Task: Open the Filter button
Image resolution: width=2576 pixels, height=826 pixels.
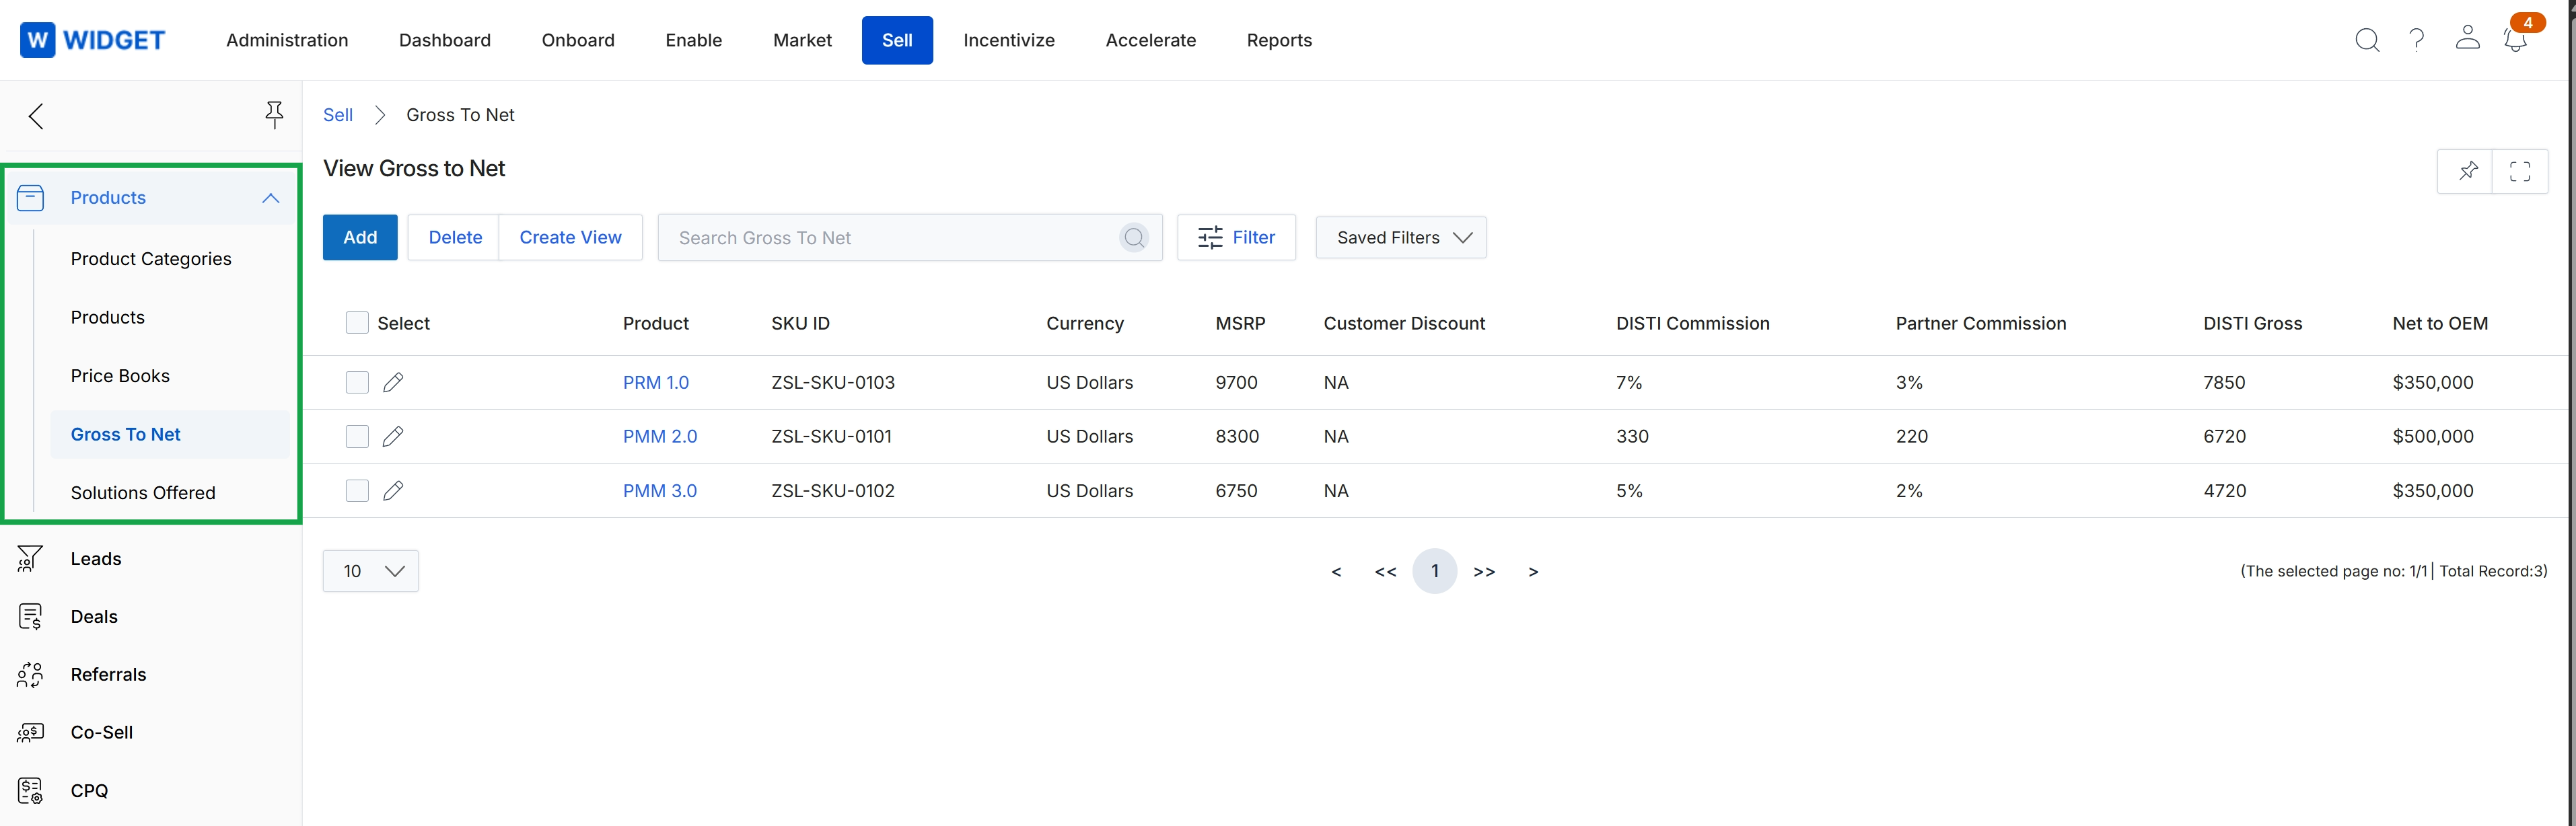Action: pyautogui.click(x=1236, y=238)
